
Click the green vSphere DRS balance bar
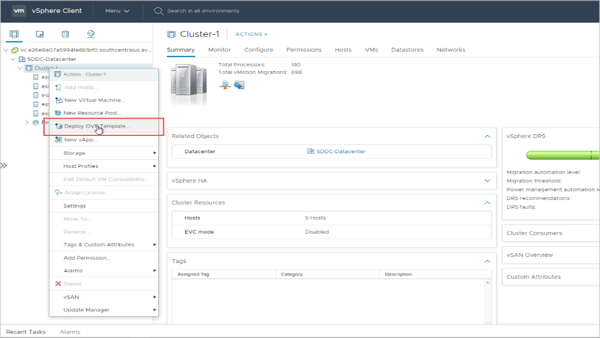point(561,156)
